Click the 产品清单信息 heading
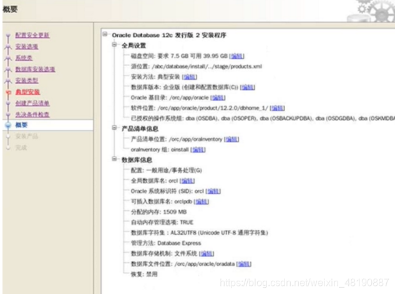 coord(140,129)
